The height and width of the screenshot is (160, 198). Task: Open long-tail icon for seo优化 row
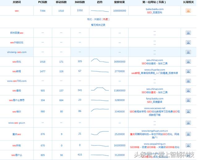click(x=188, y=62)
